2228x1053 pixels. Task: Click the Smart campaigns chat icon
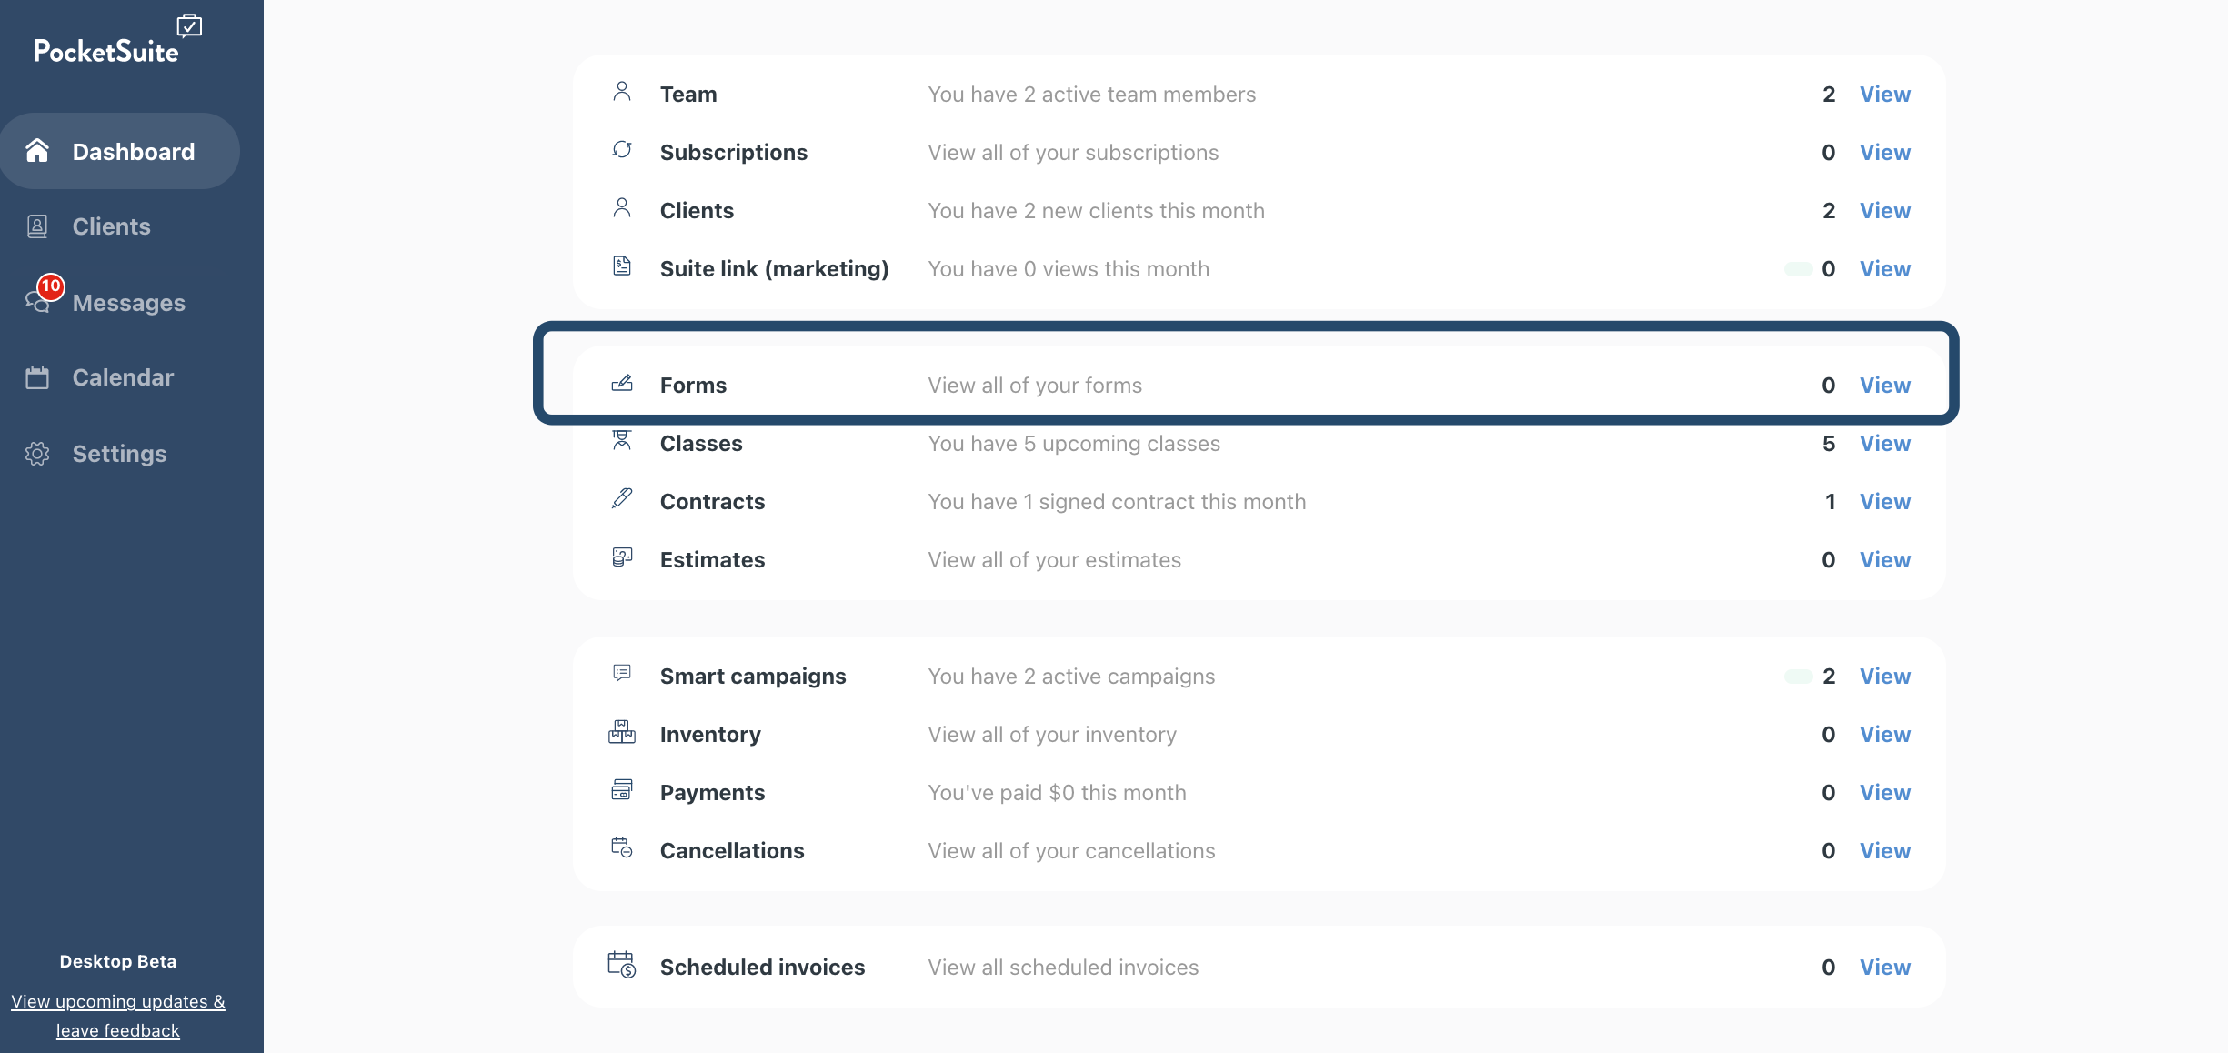tap(622, 674)
